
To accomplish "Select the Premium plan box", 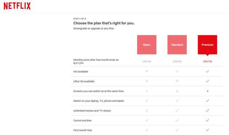I will 208,45.
